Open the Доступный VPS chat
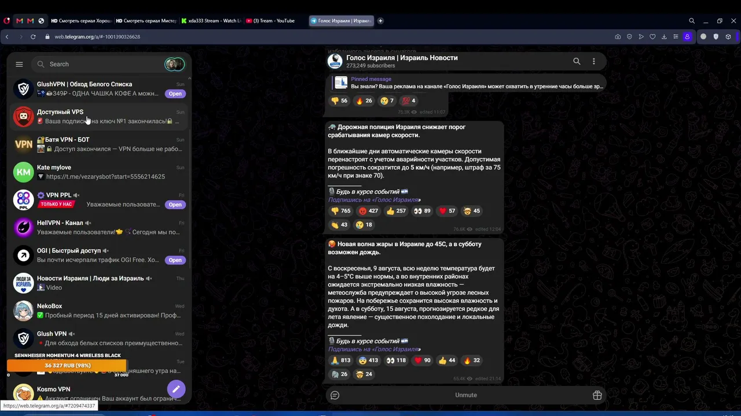Viewport: 741px width, 416px height. tap(99, 117)
